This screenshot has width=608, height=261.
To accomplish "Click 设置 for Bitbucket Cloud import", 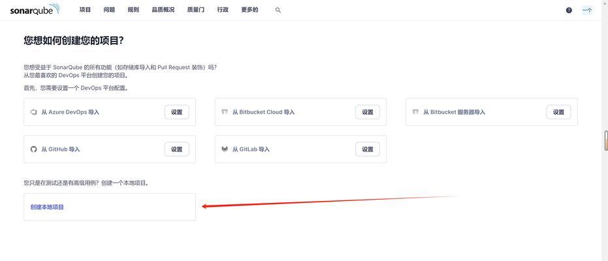I will [x=368, y=112].
